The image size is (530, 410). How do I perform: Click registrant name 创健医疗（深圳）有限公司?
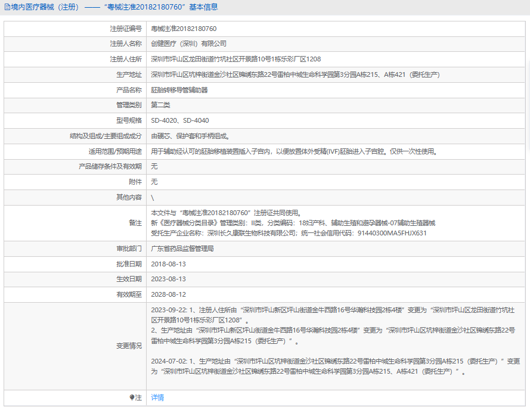coord(188,44)
